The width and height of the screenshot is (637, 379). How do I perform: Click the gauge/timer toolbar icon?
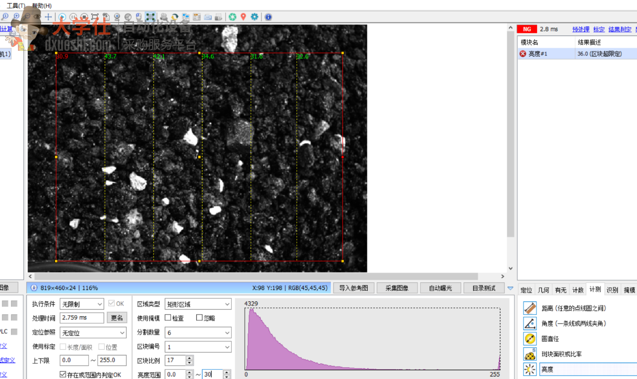[x=128, y=17]
